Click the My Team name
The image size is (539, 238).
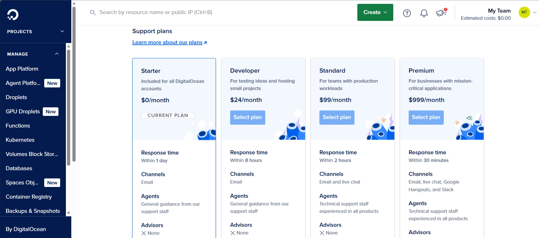click(499, 11)
